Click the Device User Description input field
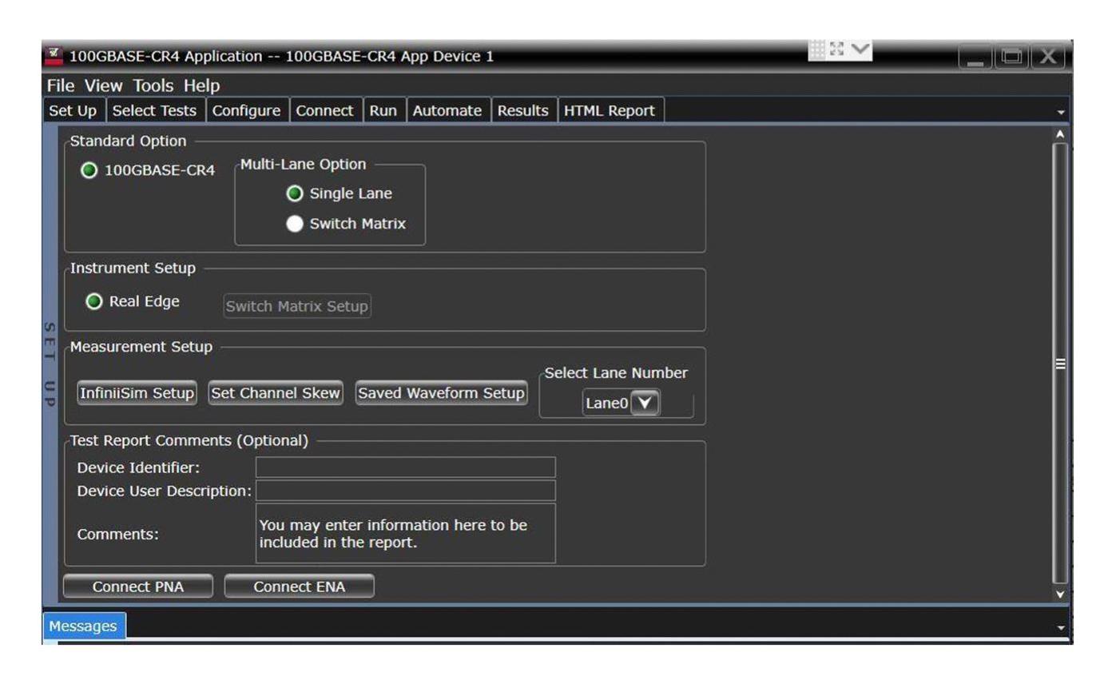 pyautogui.click(x=405, y=490)
